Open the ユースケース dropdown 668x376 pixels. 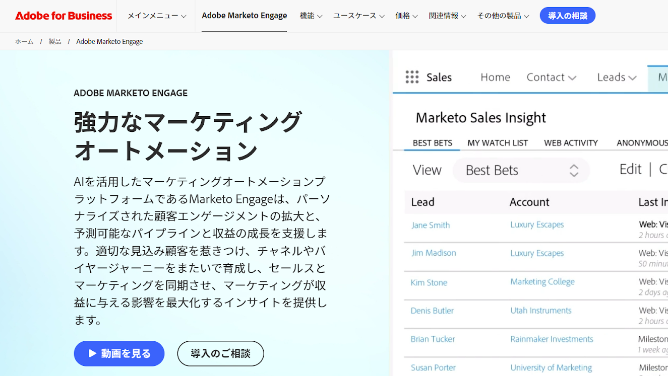click(x=358, y=16)
